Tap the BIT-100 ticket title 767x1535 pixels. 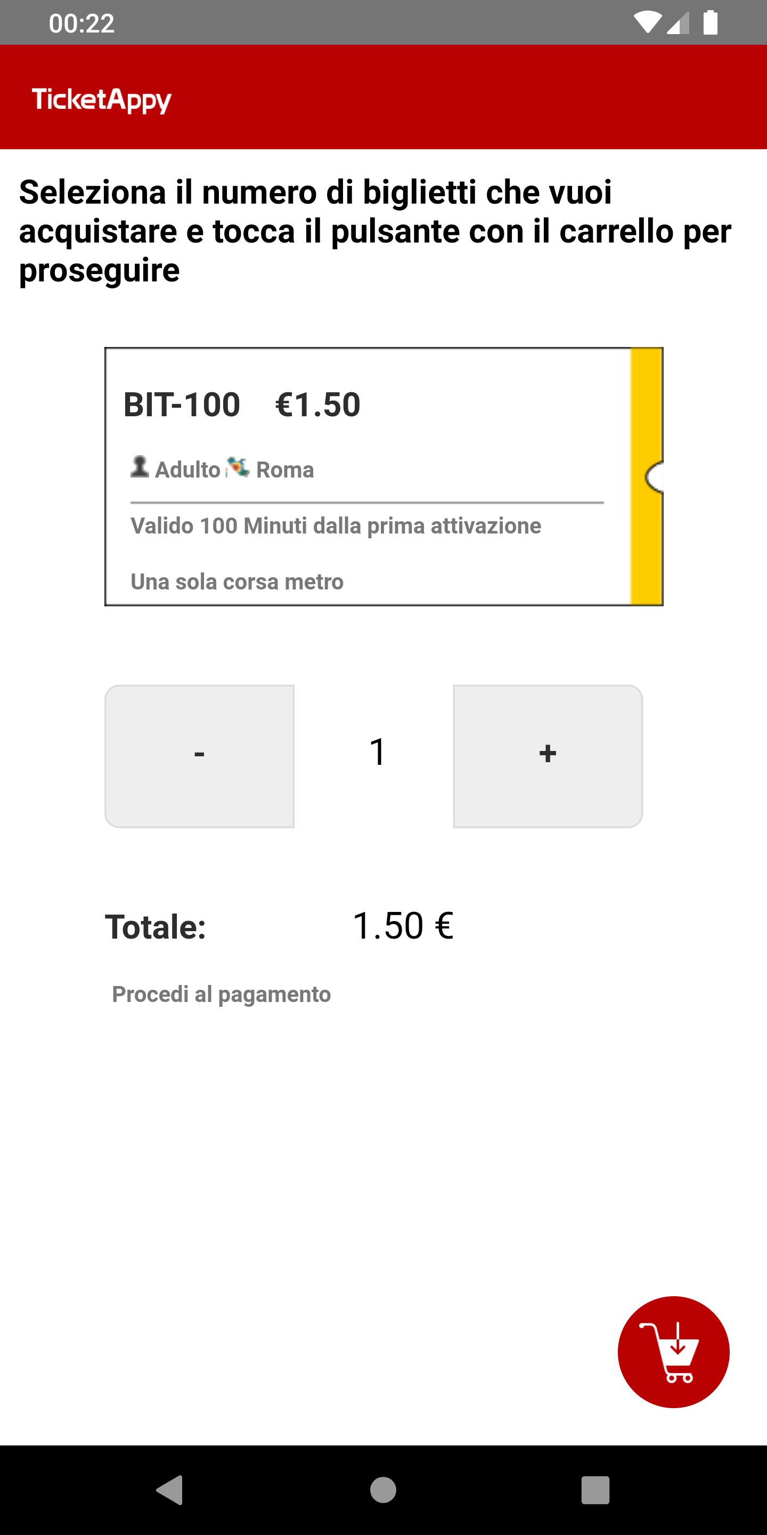[182, 405]
